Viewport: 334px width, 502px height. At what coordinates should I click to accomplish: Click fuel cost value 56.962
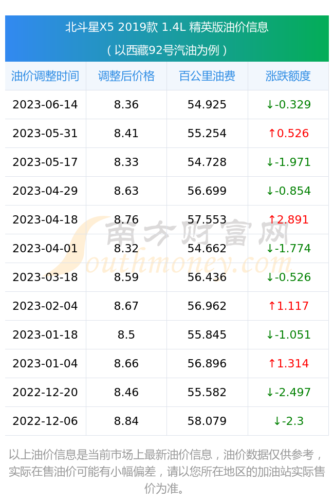point(207,306)
